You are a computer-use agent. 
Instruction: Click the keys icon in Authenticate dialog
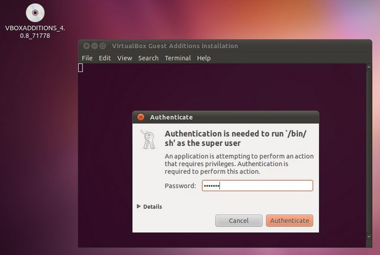click(148, 139)
